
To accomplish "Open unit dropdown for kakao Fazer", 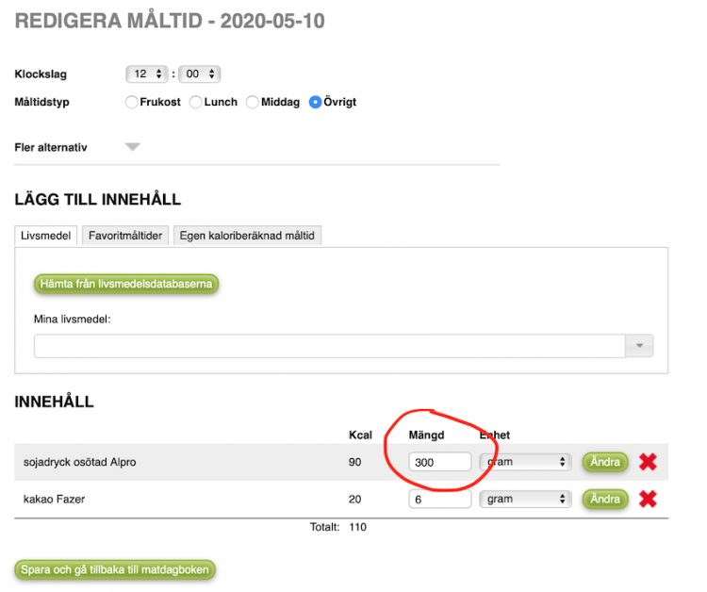I will (525, 499).
